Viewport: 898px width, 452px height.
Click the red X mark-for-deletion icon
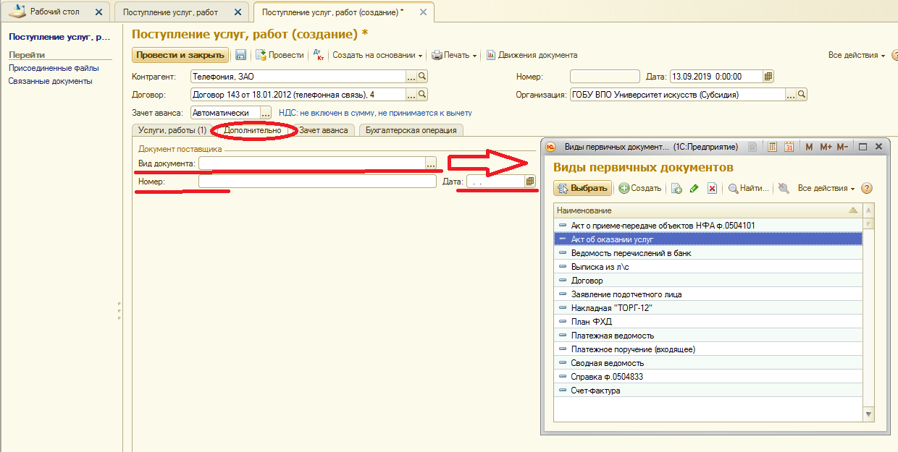712,188
